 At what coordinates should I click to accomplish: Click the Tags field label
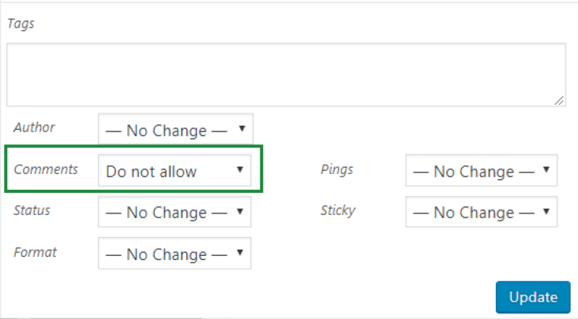coord(21,24)
